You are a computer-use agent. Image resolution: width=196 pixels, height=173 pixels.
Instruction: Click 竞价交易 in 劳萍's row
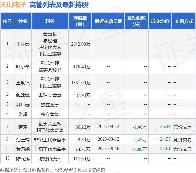(x=182, y=127)
